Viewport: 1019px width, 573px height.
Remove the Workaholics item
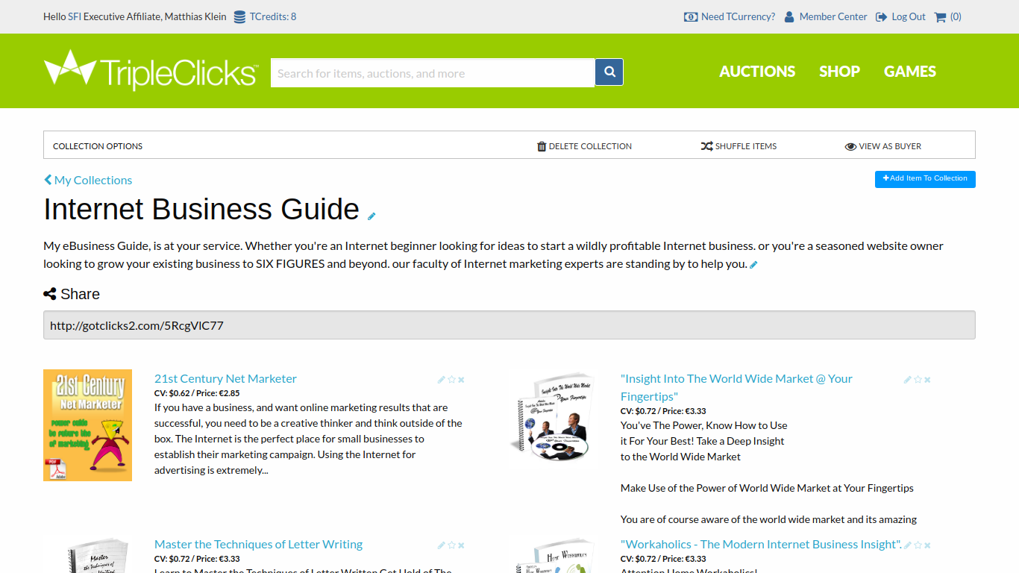pyautogui.click(x=927, y=545)
